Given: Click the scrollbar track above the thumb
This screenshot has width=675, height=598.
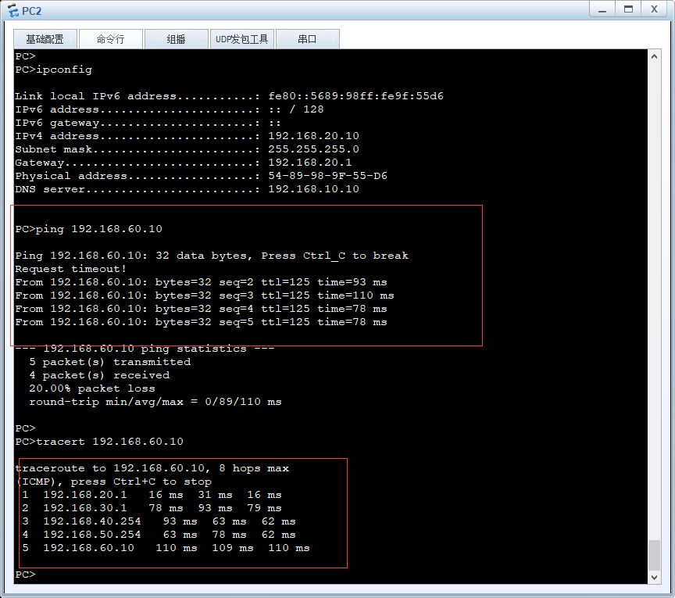Looking at the screenshot, I should pyautogui.click(x=654, y=302).
